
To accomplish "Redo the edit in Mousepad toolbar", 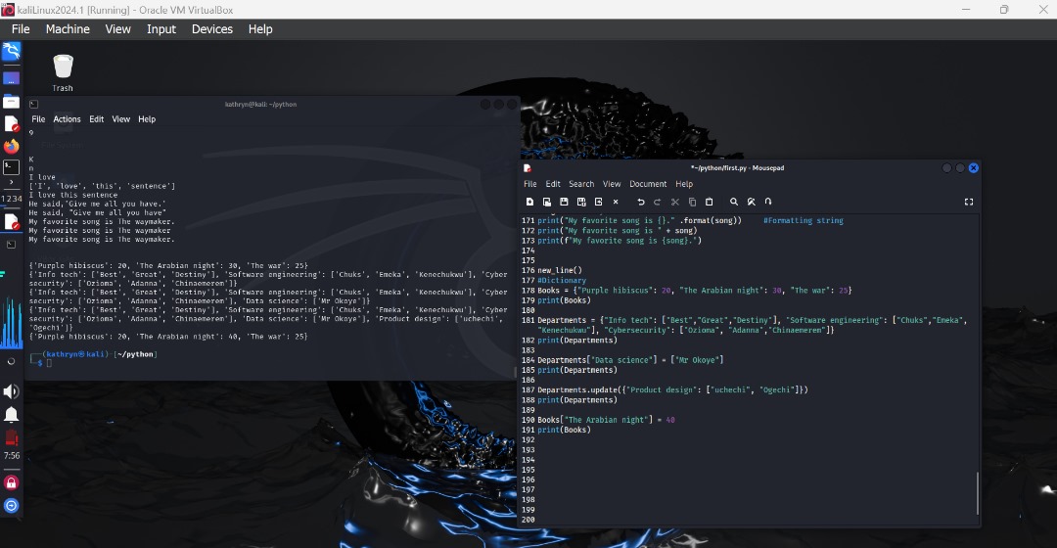I will click(x=658, y=202).
